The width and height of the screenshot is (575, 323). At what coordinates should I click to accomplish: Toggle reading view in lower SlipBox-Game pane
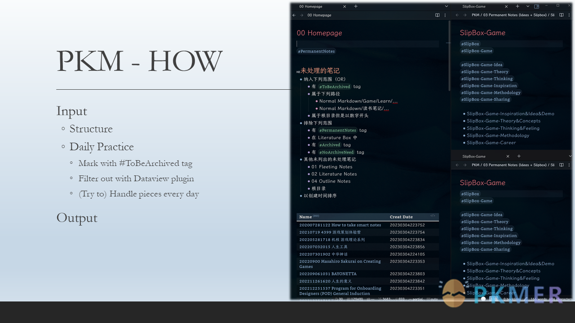(x=562, y=165)
